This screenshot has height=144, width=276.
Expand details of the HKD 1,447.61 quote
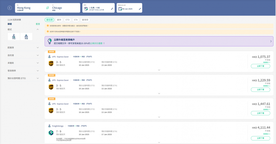[x=159, y=117]
